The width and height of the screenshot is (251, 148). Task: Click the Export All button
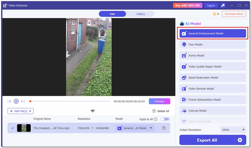(x=207, y=140)
